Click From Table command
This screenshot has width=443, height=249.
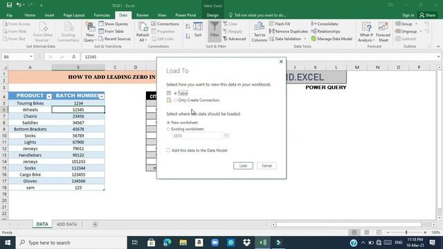111,31
